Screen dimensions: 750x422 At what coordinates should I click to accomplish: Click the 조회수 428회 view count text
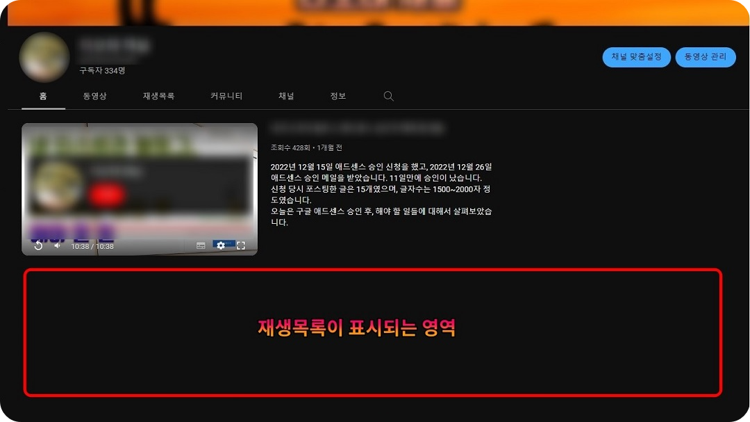[290, 147]
